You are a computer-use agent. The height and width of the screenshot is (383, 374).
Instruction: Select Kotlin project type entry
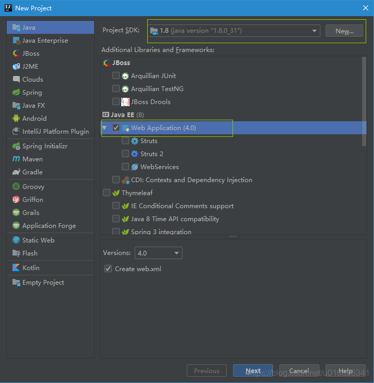50,267
